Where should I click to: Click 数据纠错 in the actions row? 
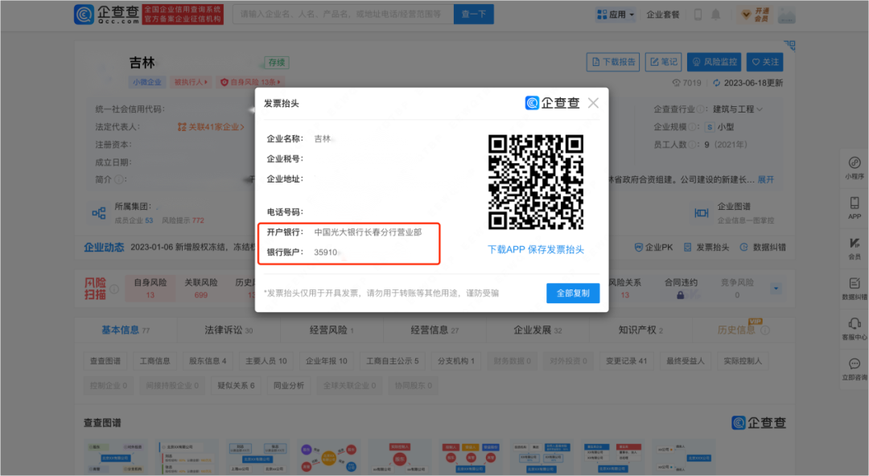point(763,247)
